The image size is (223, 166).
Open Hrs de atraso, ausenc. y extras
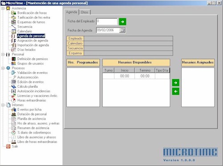pos(38,123)
